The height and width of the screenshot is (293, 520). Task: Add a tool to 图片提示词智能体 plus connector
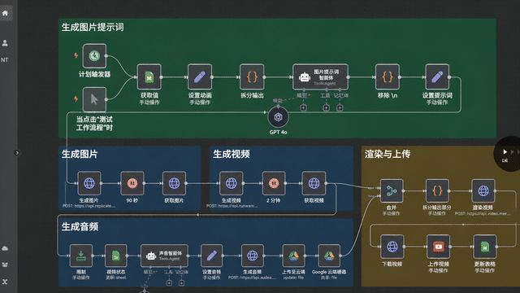[x=326, y=107]
